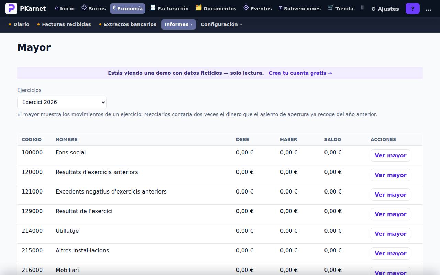Click Saldo value in Altres instal·lacions row

333,250
